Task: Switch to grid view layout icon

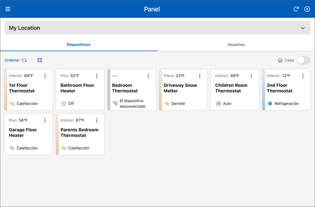Action: point(40,60)
